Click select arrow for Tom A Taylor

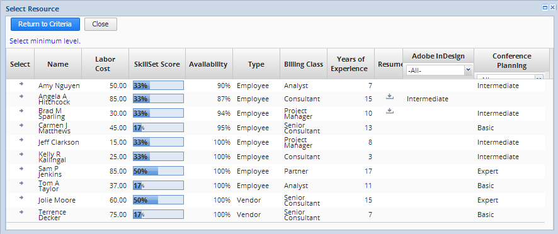point(21,183)
